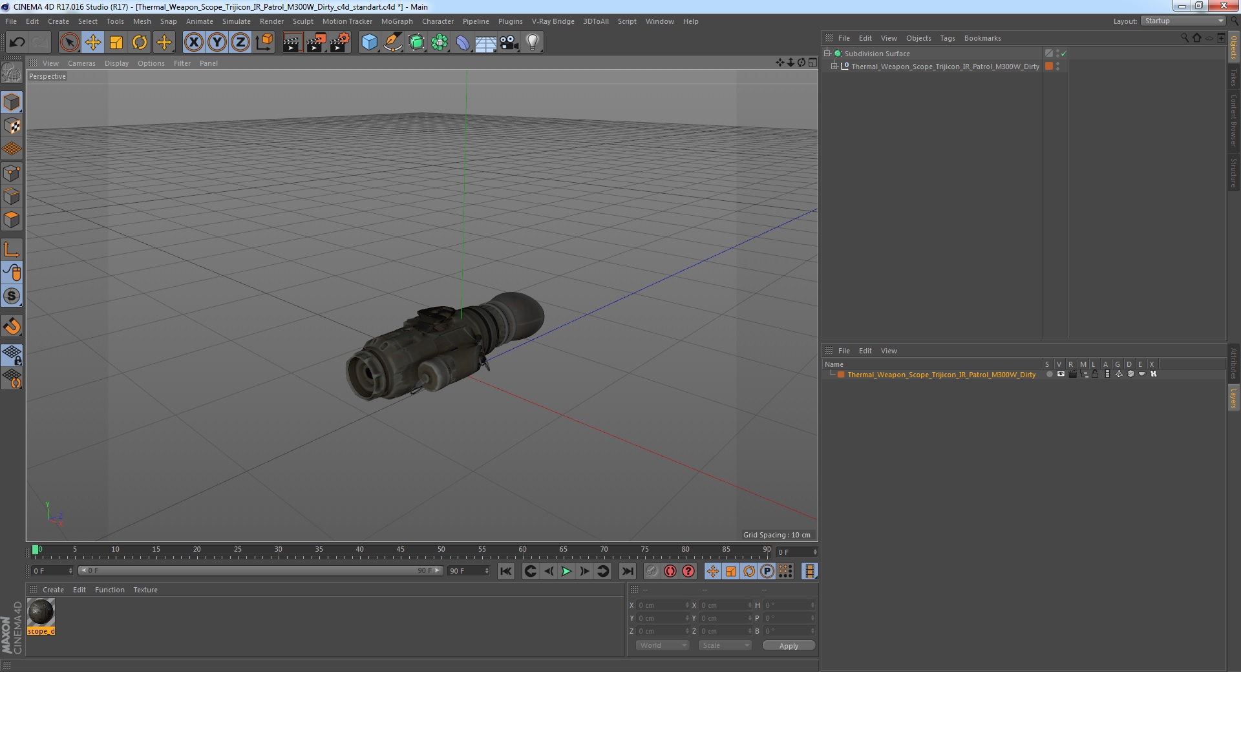Click object layer color swatch in Objects manager
Screen dimensions: 1241x748
1049,66
